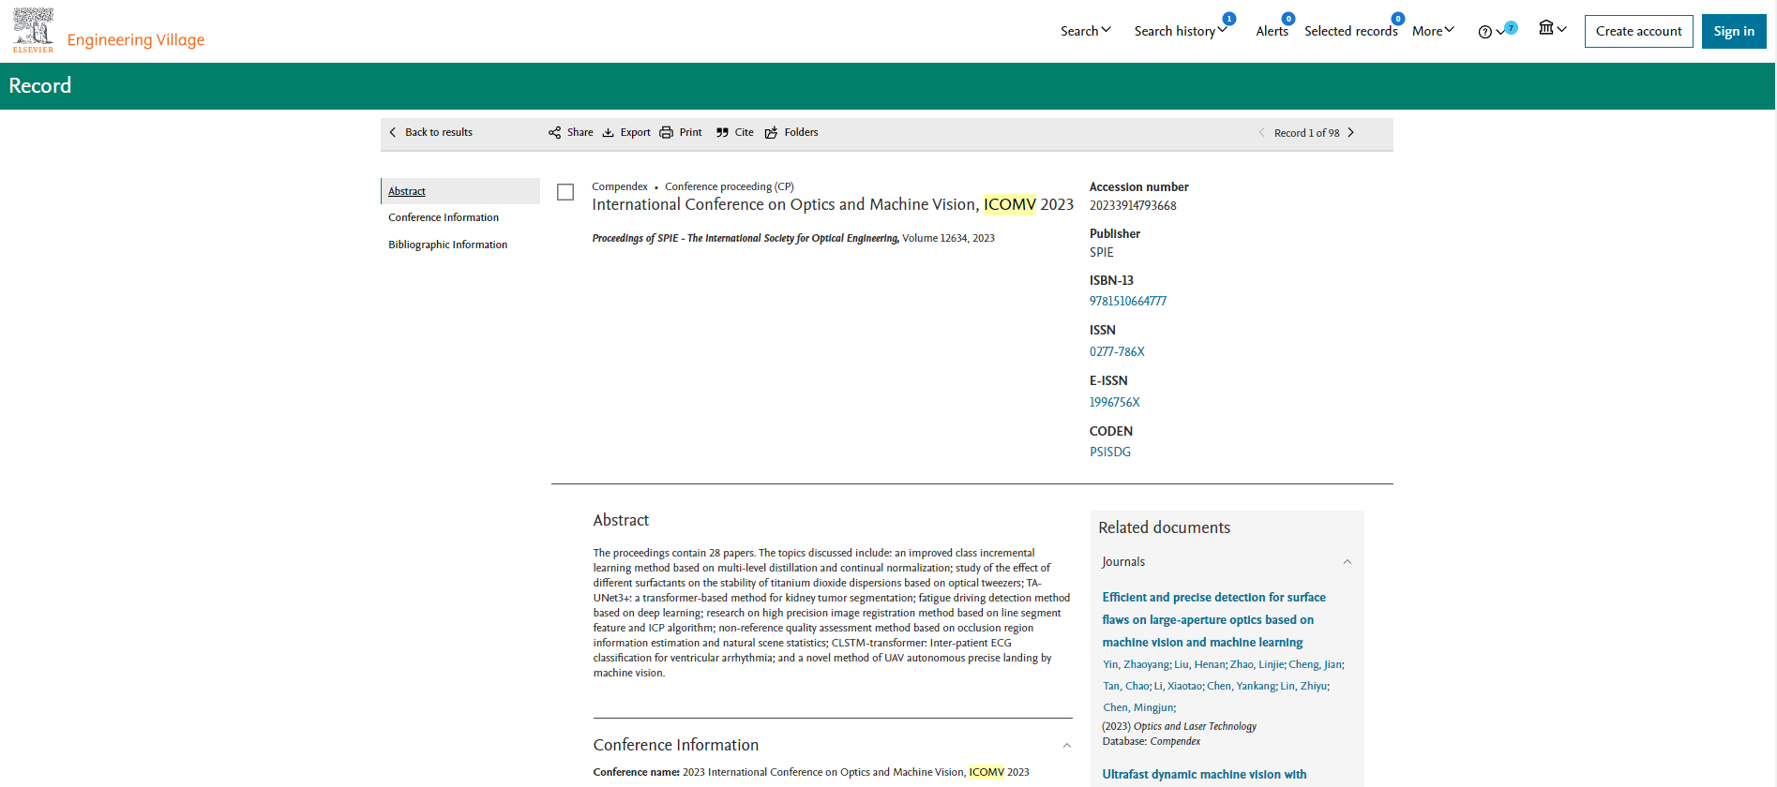Open the institution building icon menu
This screenshot has width=1777, height=787.
coord(1553,28)
